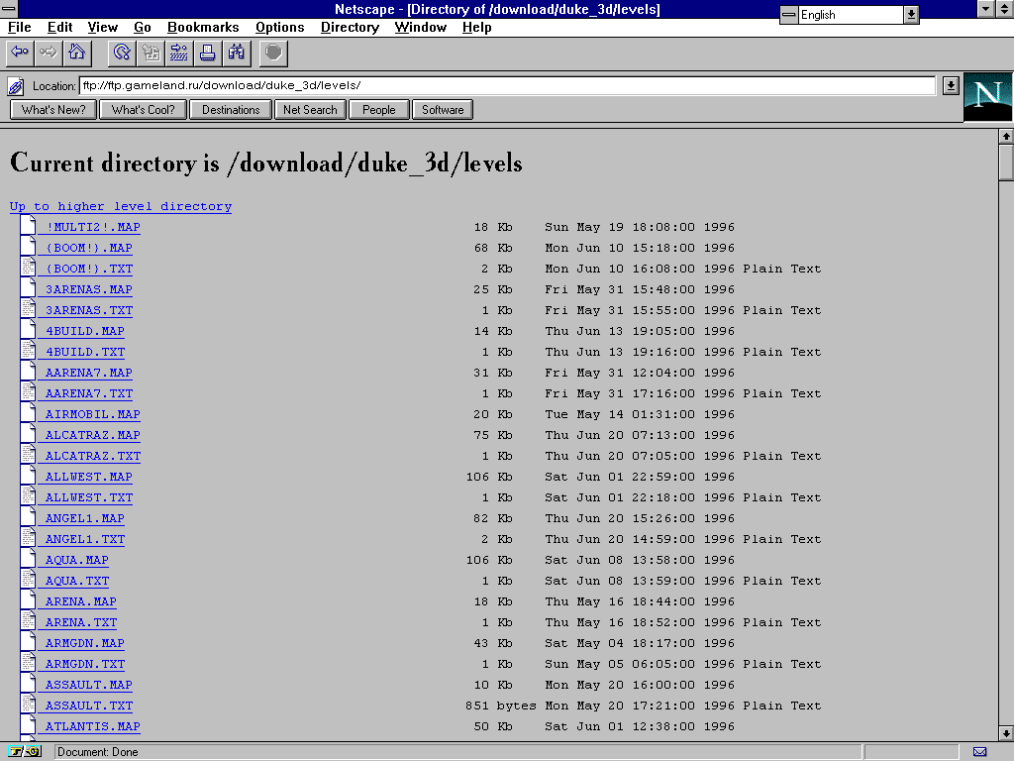The width and height of the screenshot is (1014, 761).
Task: Click the document link icon beside Location
Action: (16, 86)
